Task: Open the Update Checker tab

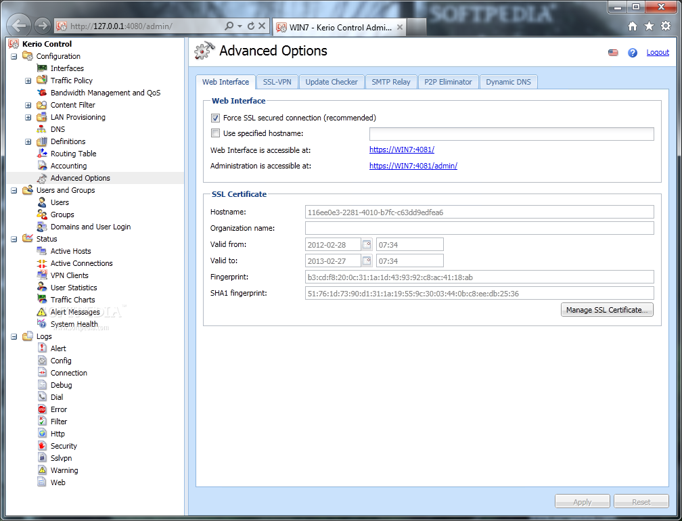Action: click(x=332, y=82)
